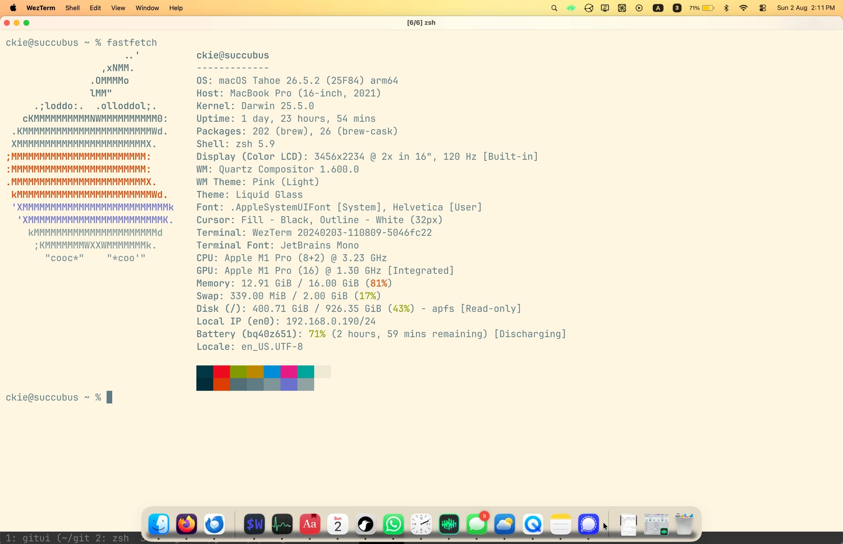This screenshot has width=843, height=544.
Task: Click the date and time Sun 2 Aug
Action: point(806,8)
